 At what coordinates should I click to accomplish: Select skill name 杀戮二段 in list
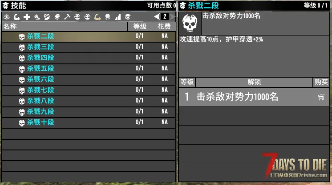point(40,36)
